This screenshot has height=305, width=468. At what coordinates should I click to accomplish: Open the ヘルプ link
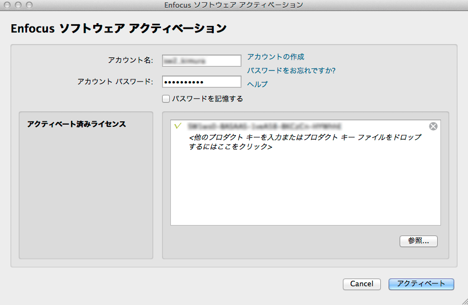257,84
